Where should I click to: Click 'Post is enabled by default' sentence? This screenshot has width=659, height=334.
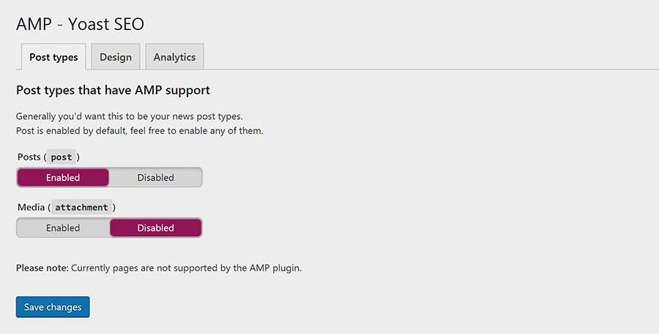[x=71, y=131]
